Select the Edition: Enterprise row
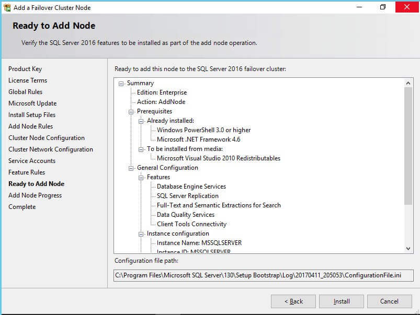 pos(162,92)
